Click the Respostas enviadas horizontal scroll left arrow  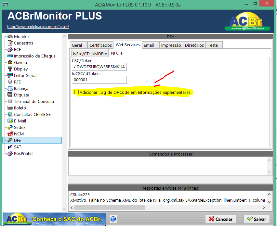click(72, 207)
